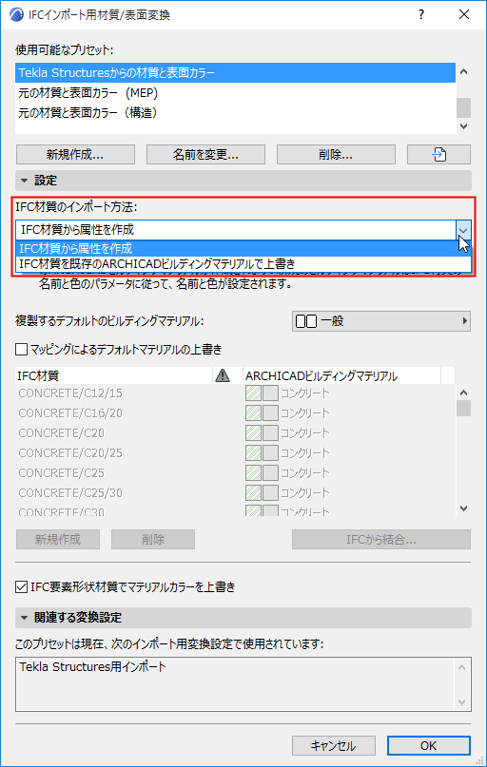
Task: Click the 名前を変更... button
Action: click(205, 155)
